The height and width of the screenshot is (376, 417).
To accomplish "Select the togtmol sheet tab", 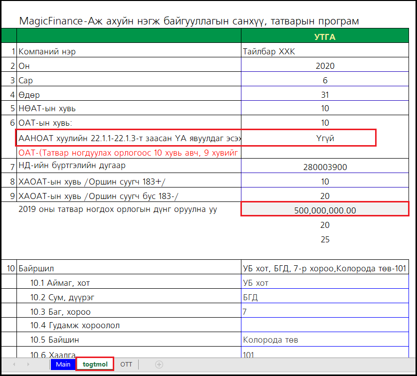I will [x=95, y=365].
